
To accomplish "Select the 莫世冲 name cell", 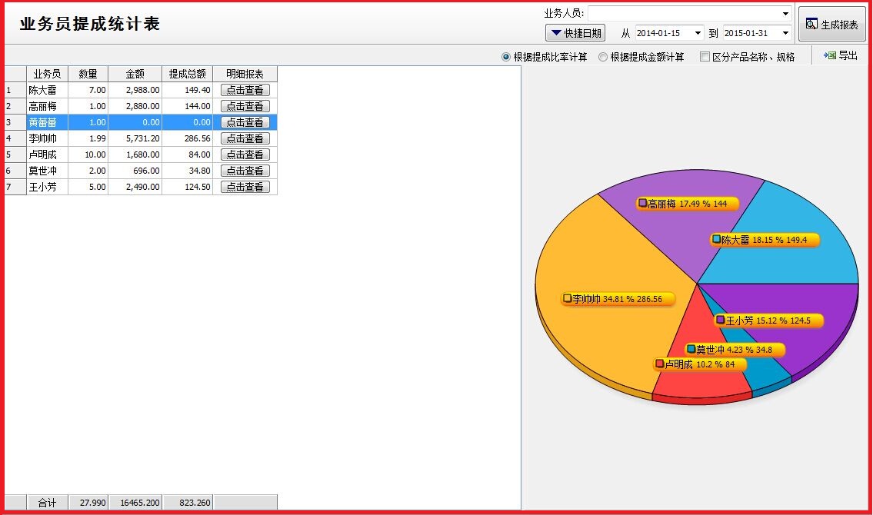I will 48,171.
